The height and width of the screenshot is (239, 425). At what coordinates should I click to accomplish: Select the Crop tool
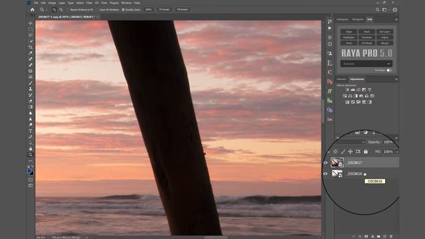(31, 47)
